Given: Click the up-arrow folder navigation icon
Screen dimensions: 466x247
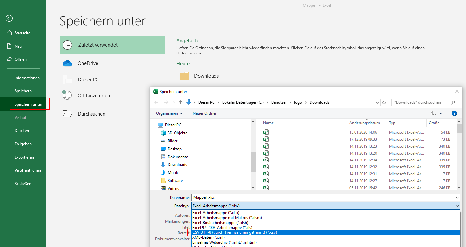Looking at the screenshot, I should tap(181, 102).
